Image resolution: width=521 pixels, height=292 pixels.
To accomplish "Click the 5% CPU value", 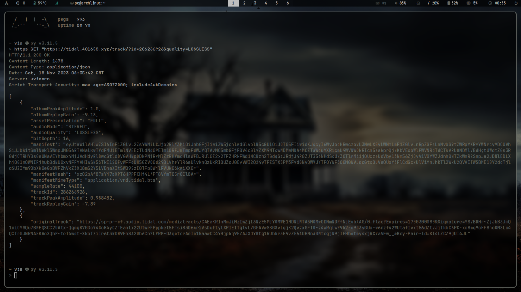I will [x=476, y=3].
